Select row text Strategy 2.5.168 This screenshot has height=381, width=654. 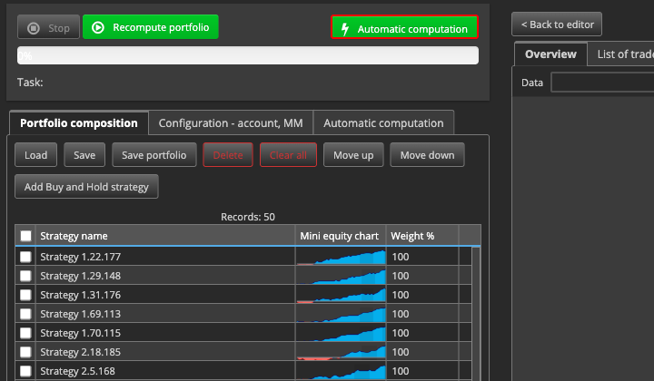77,371
